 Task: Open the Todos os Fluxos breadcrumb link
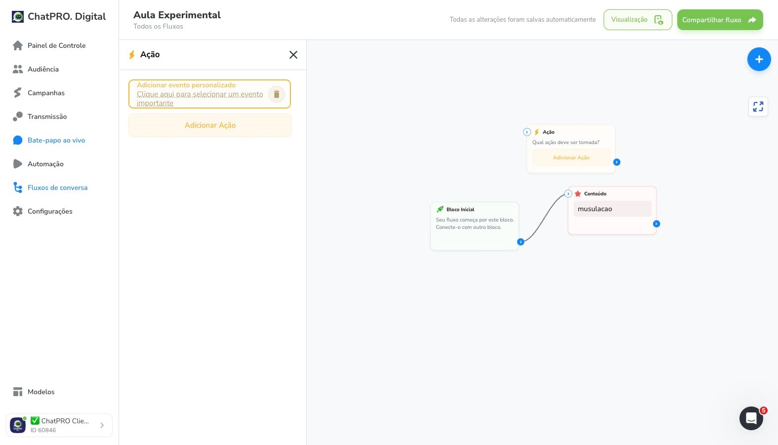point(158,27)
